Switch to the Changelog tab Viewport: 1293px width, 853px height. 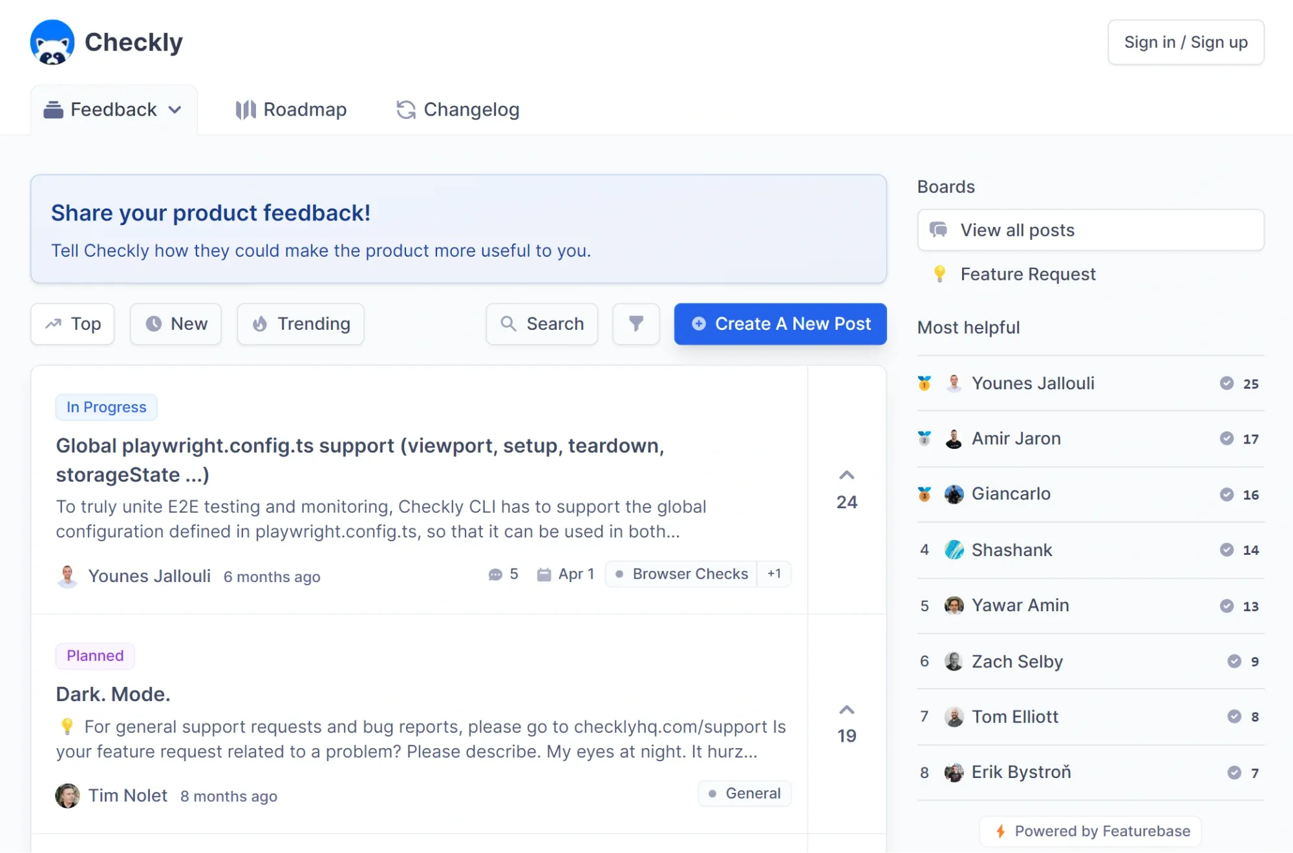coord(458,110)
